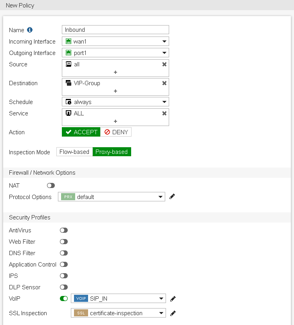Viewport: 294px width, 325px height.
Task: Click the wan1 interface port icon
Action: [68, 41]
